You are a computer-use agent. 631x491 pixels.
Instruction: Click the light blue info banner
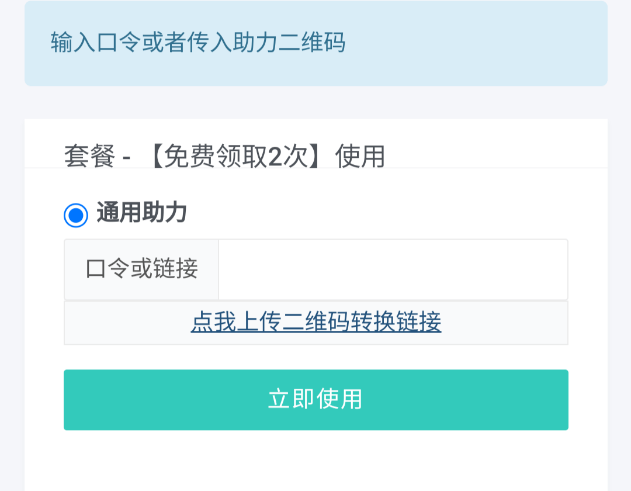(x=315, y=43)
